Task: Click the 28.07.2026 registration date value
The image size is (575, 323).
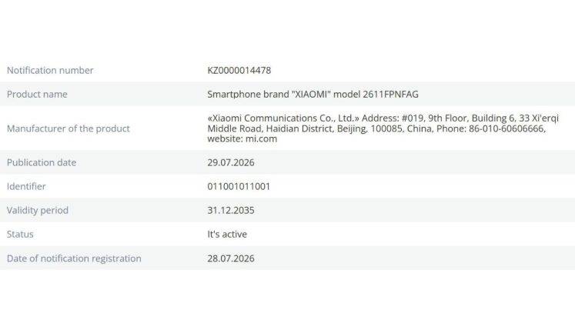Action: (231, 258)
